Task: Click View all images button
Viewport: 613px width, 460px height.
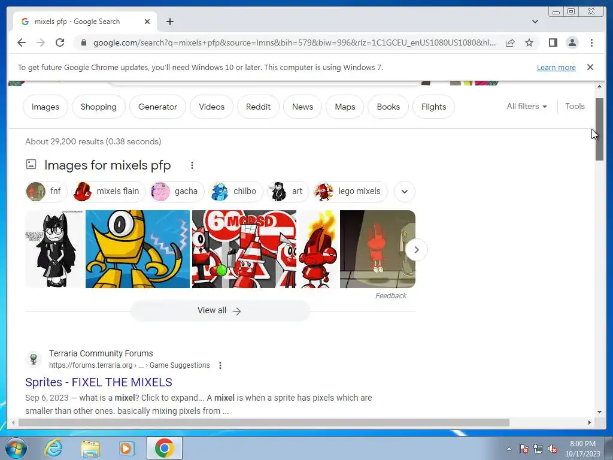Action: [x=220, y=311]
